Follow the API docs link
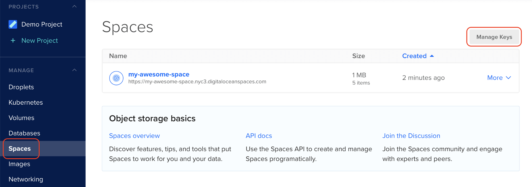Image resolution: width=532 pixels, height=187 pixels. coord(259,136)
